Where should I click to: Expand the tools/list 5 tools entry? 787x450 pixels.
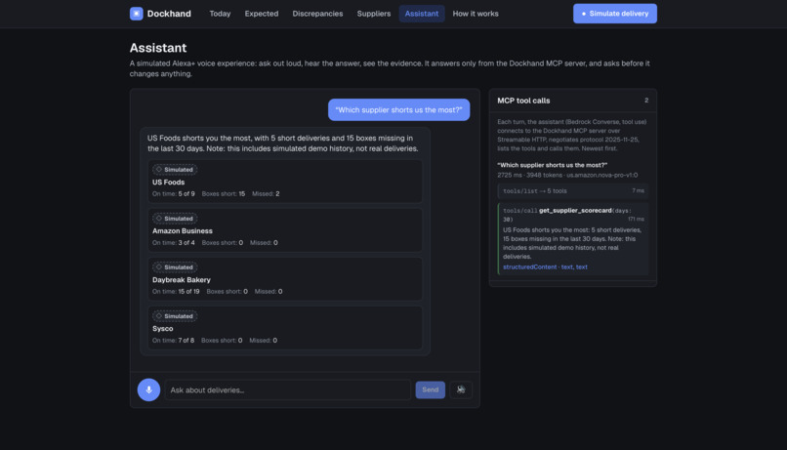click(573, 191)
